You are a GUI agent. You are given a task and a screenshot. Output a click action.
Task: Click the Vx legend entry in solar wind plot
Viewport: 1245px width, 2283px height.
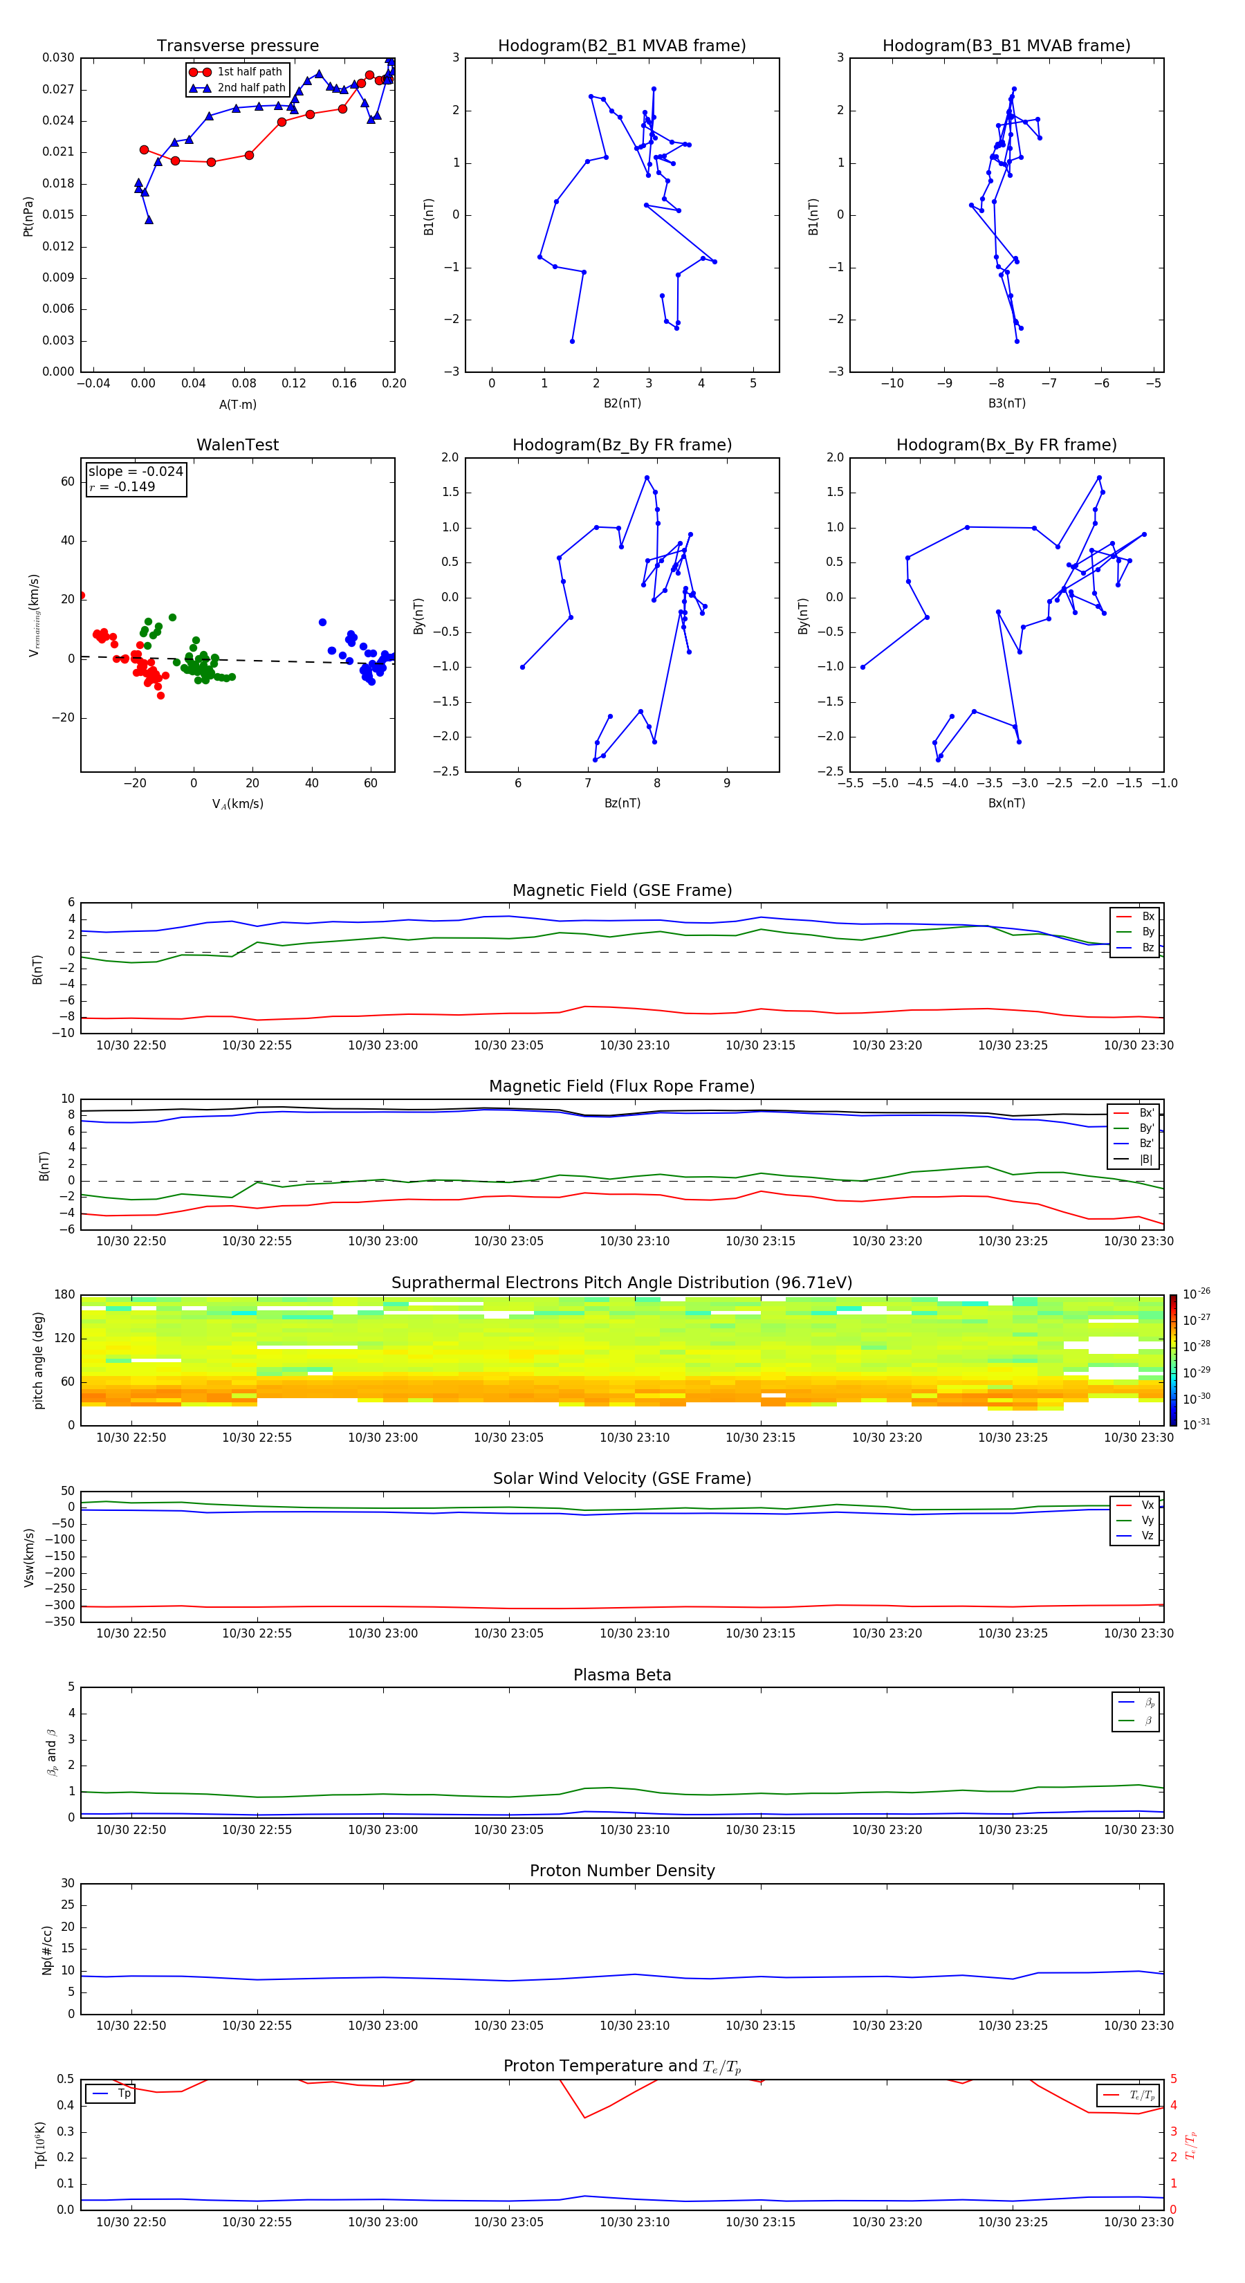(1135, 1506)
